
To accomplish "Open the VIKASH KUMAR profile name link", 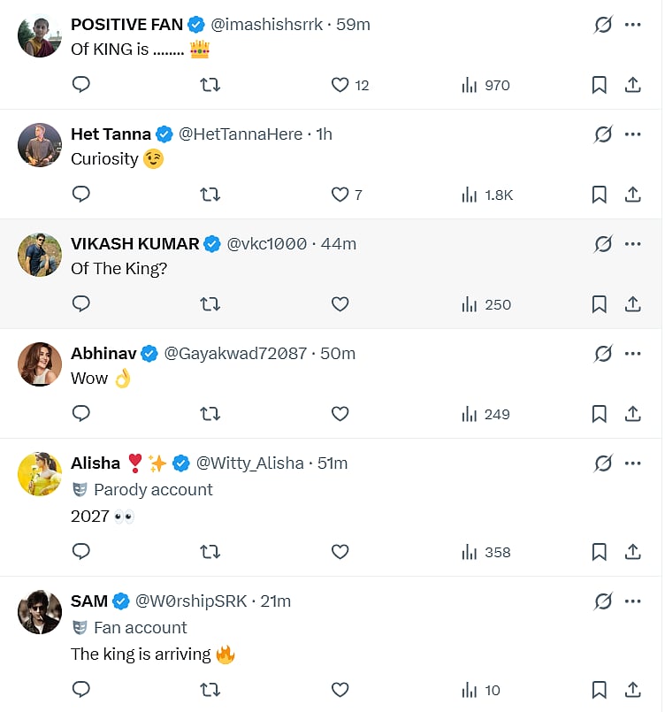I will click(134, 244).
